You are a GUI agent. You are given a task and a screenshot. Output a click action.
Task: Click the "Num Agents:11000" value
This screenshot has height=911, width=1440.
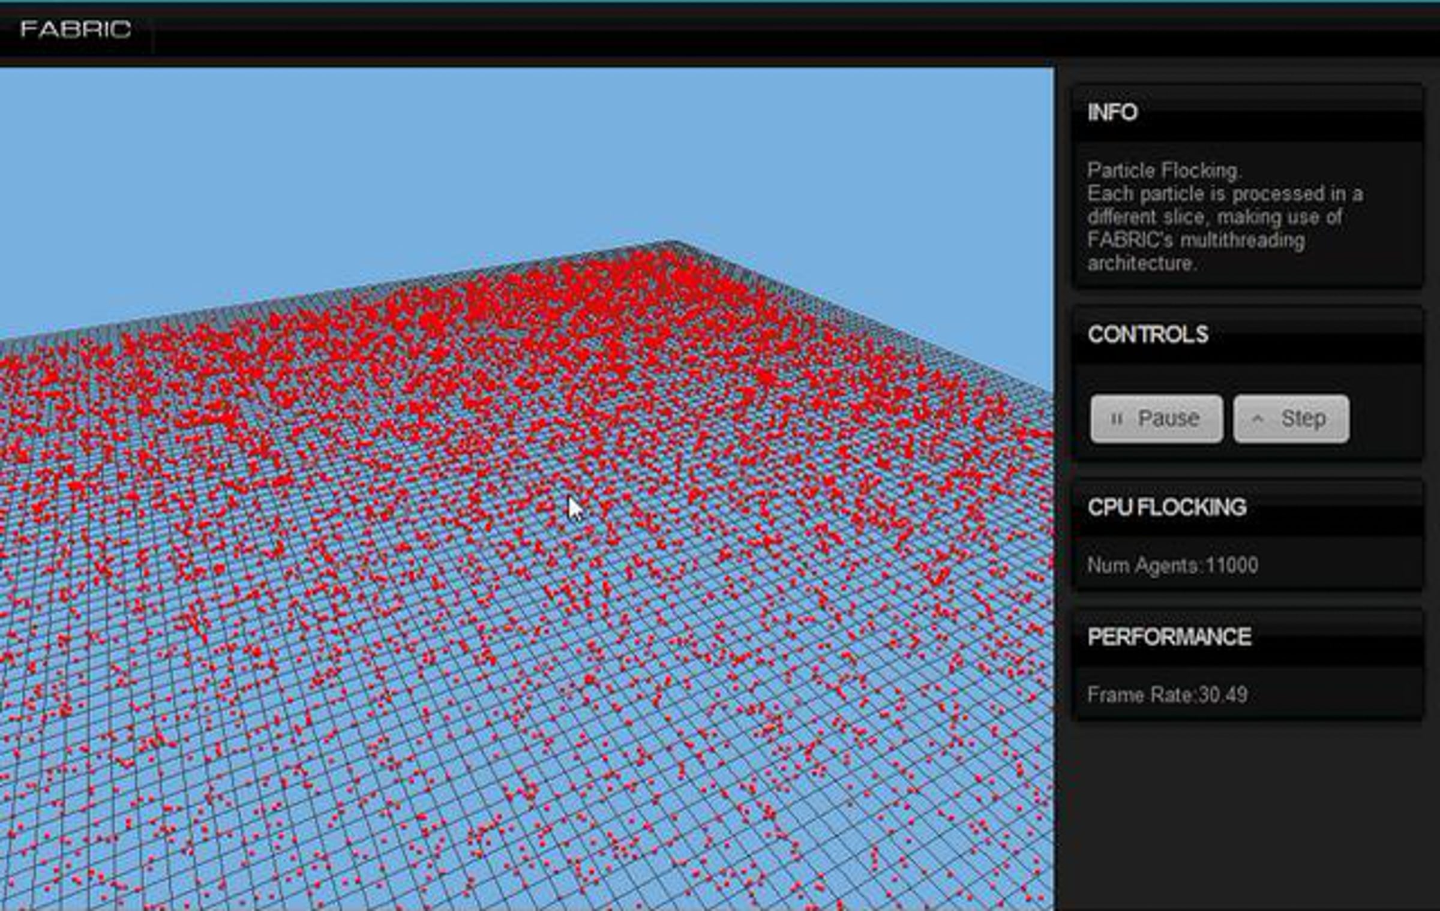pyautogui.click(x=1172, y=565)
